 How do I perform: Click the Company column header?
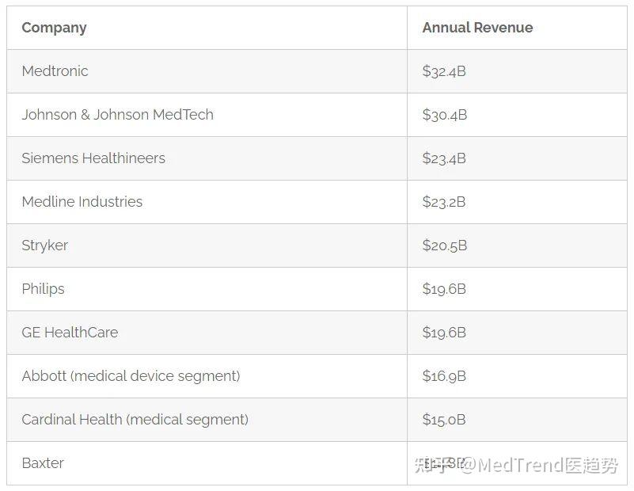click(54, 28)
